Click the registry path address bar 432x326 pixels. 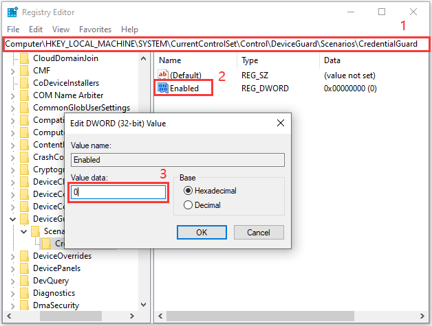click(216, 44)
